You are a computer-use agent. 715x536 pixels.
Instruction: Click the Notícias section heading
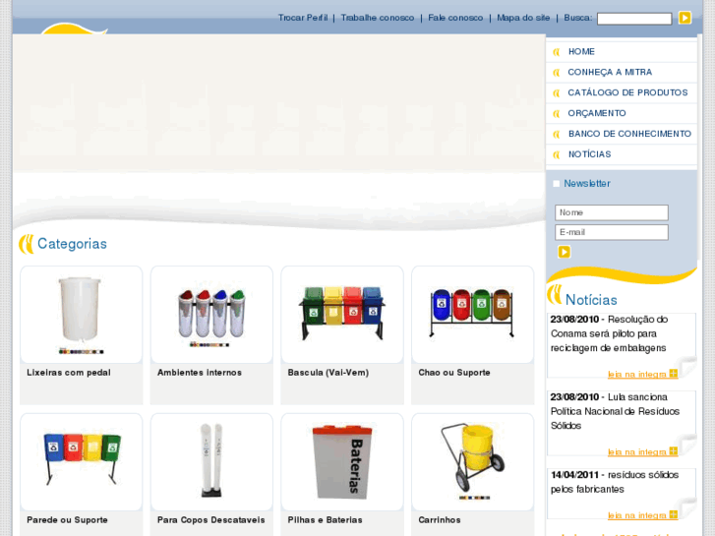coord(591,300)
